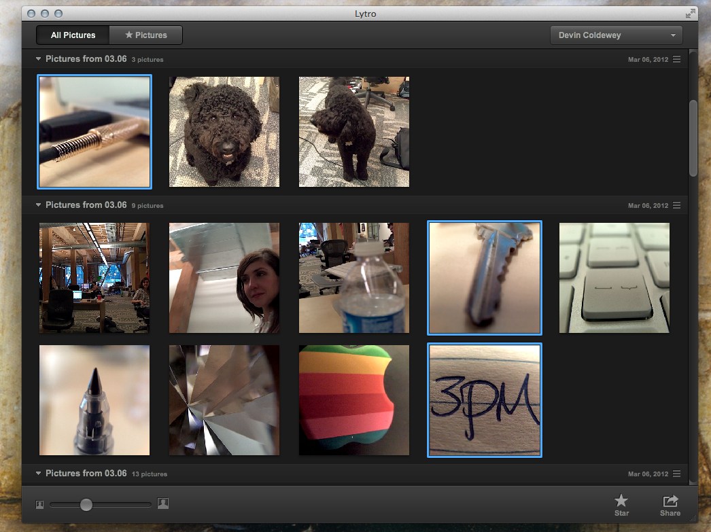Collapse the 3 pictures group
Viewport: 711px width, 532px height.
(39, 59)
